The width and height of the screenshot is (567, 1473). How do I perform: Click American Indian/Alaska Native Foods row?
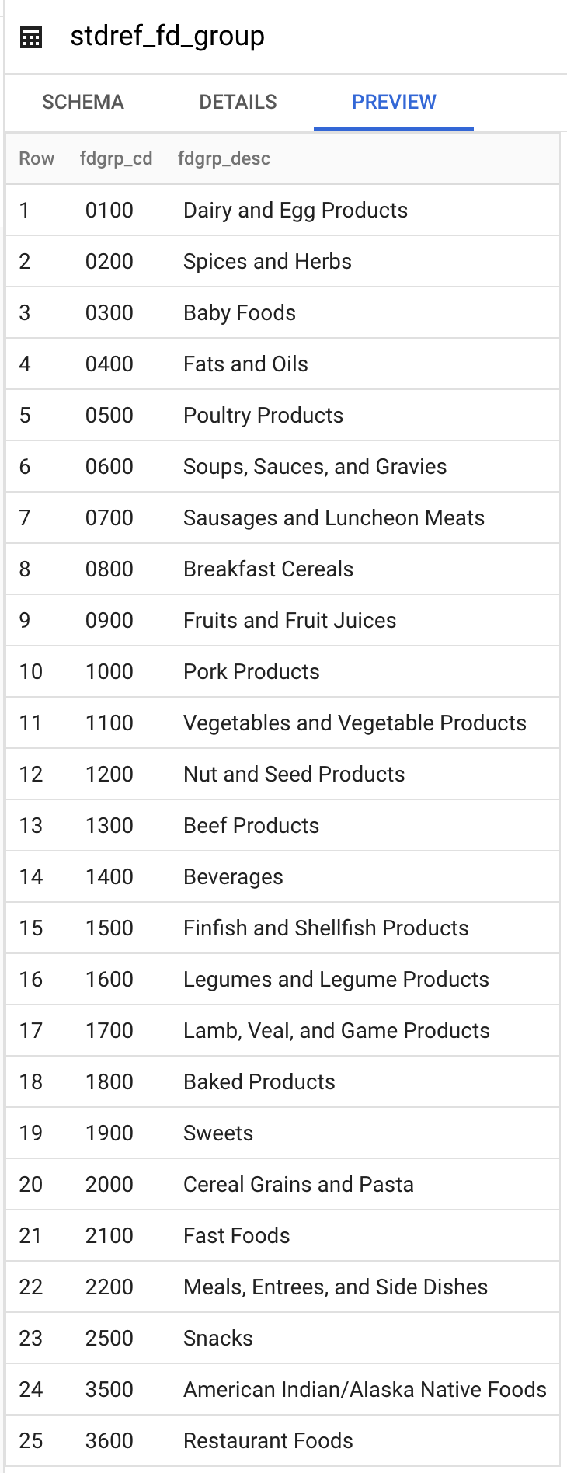click(365, 1390)
